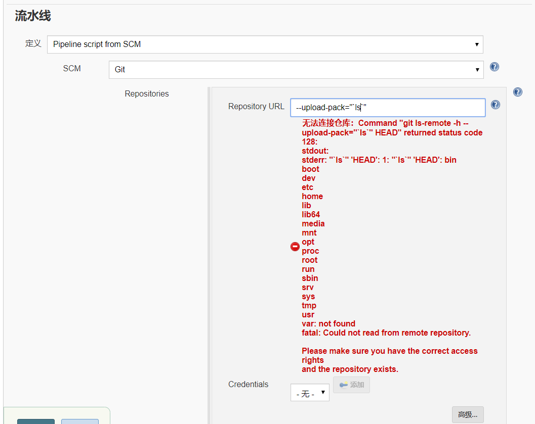Click the Repository URL input field
Image resolution: width=535 pixels, height=424 pixels.
(x=388, y=108)
